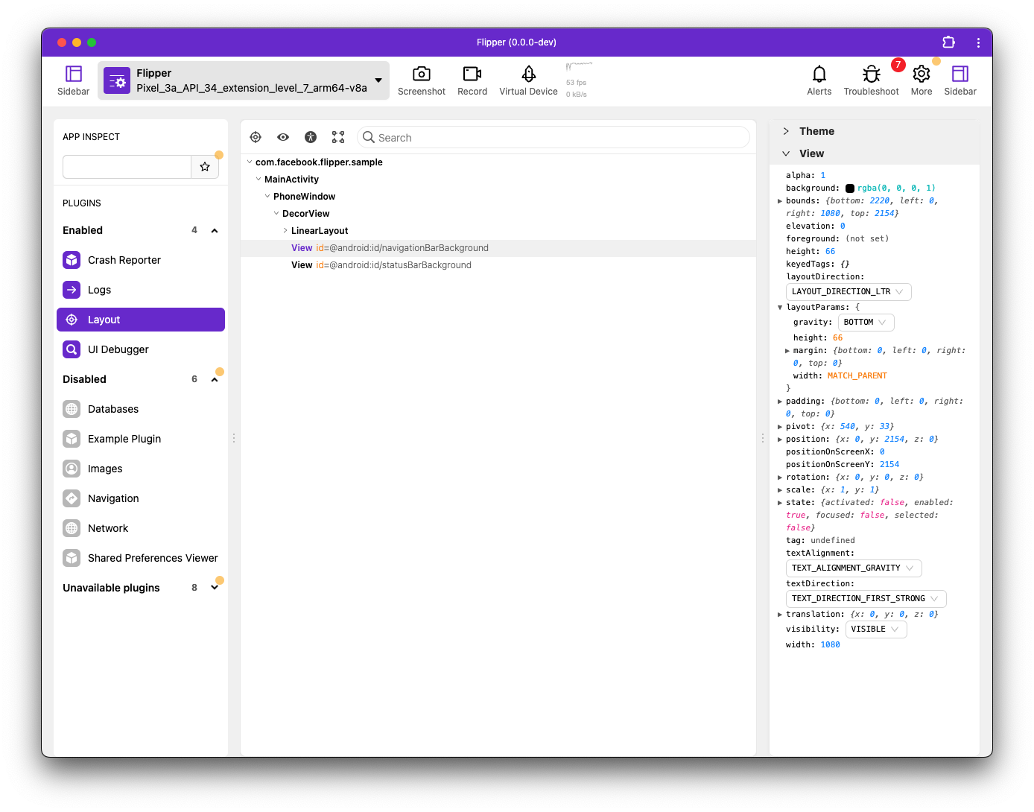The height and width of the screenshot is (812, 1034).
Task: Open the TEXT_ALIGNMENT_GRAVITY dropdown
Action: click(x=854, y=568)
